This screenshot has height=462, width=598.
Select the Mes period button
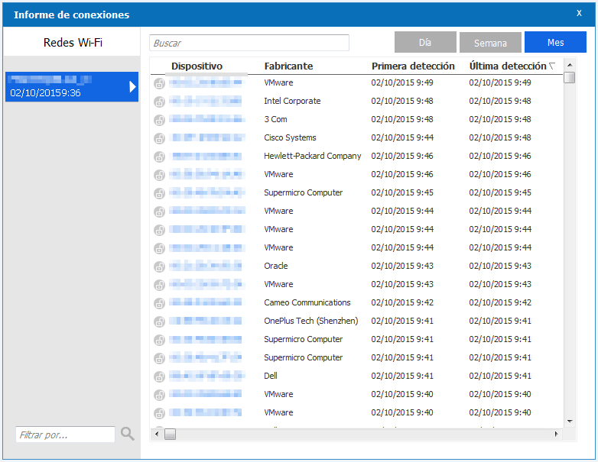click(x=555, y=42)
